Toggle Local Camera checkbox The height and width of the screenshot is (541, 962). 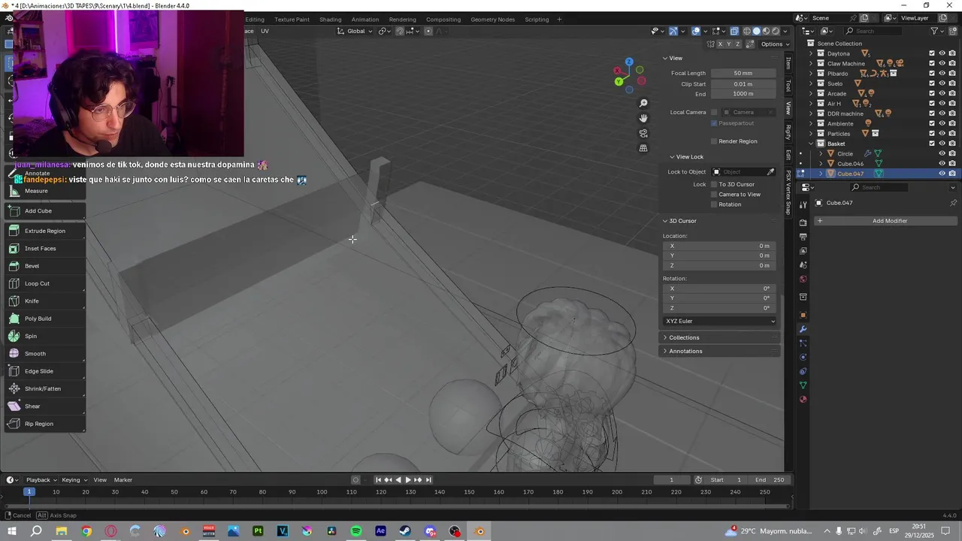point(714,112)
